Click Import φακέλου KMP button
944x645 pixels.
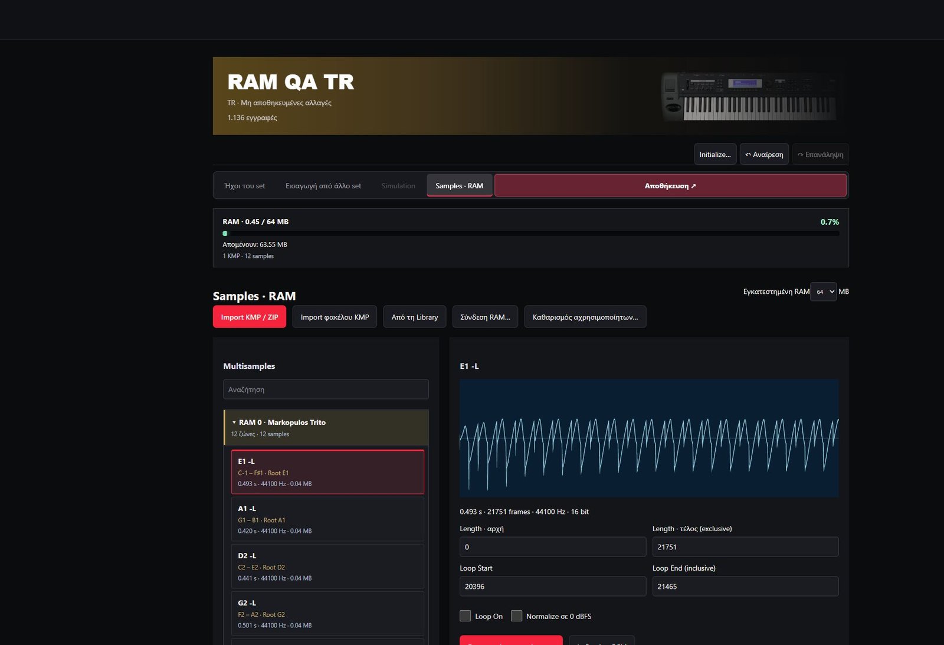point(335,317)
